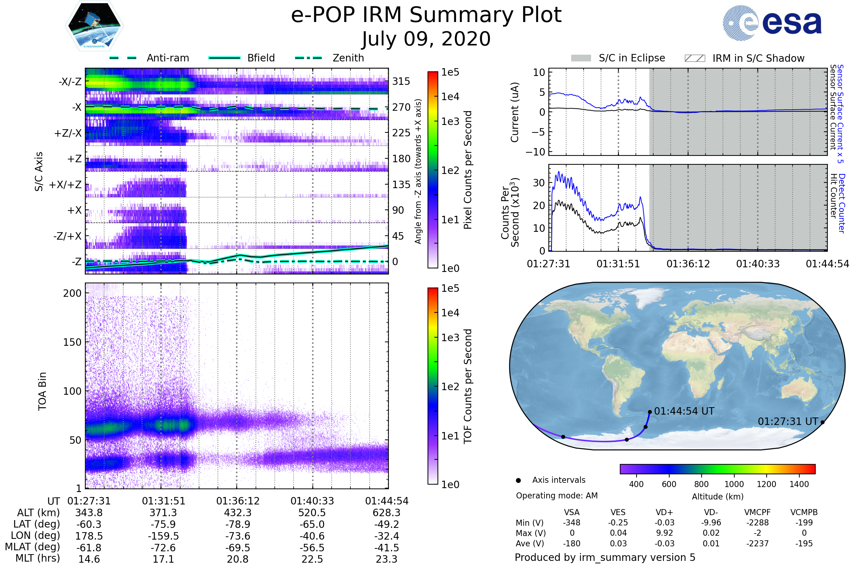
Task: Click the TOA Bin axis label
Action: coord(42,391)
